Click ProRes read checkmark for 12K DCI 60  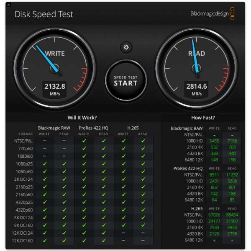click(104, 241)
